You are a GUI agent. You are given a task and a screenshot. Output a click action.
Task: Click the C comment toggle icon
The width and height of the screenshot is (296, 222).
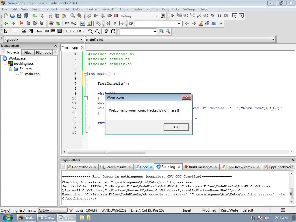113,31
